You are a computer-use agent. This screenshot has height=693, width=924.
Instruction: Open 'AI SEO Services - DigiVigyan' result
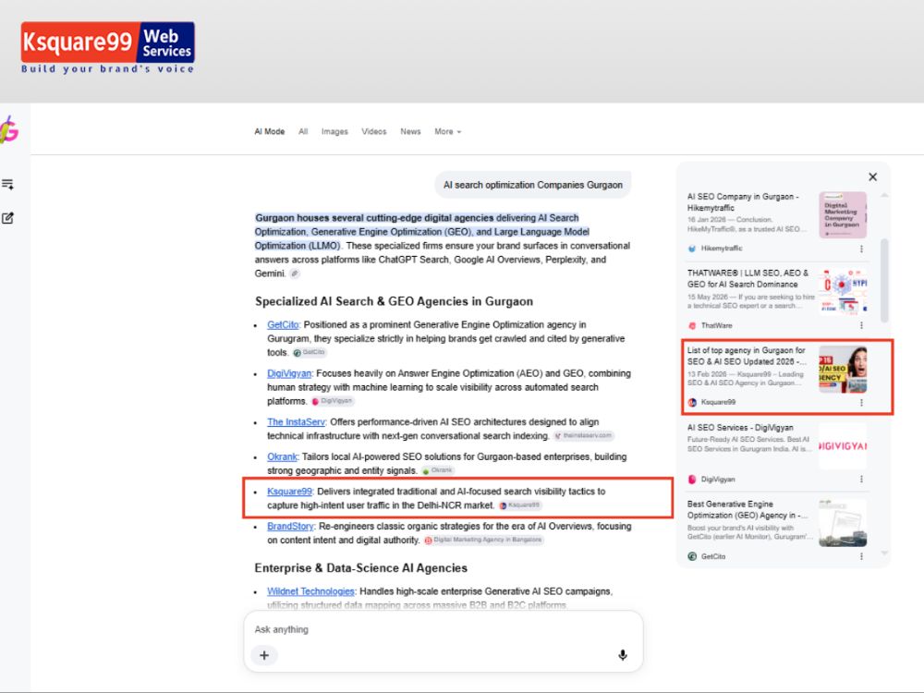point(740,427)
